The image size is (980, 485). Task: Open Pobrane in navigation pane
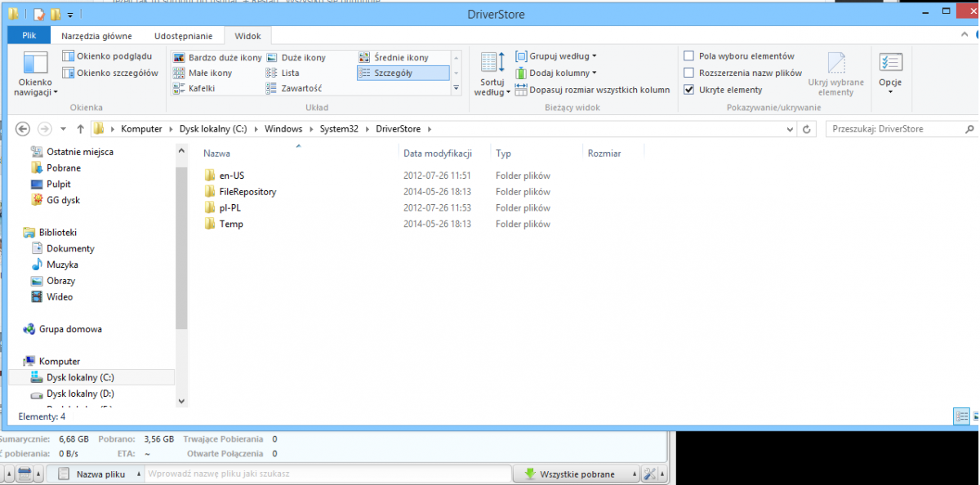click(x=63, y=167)
